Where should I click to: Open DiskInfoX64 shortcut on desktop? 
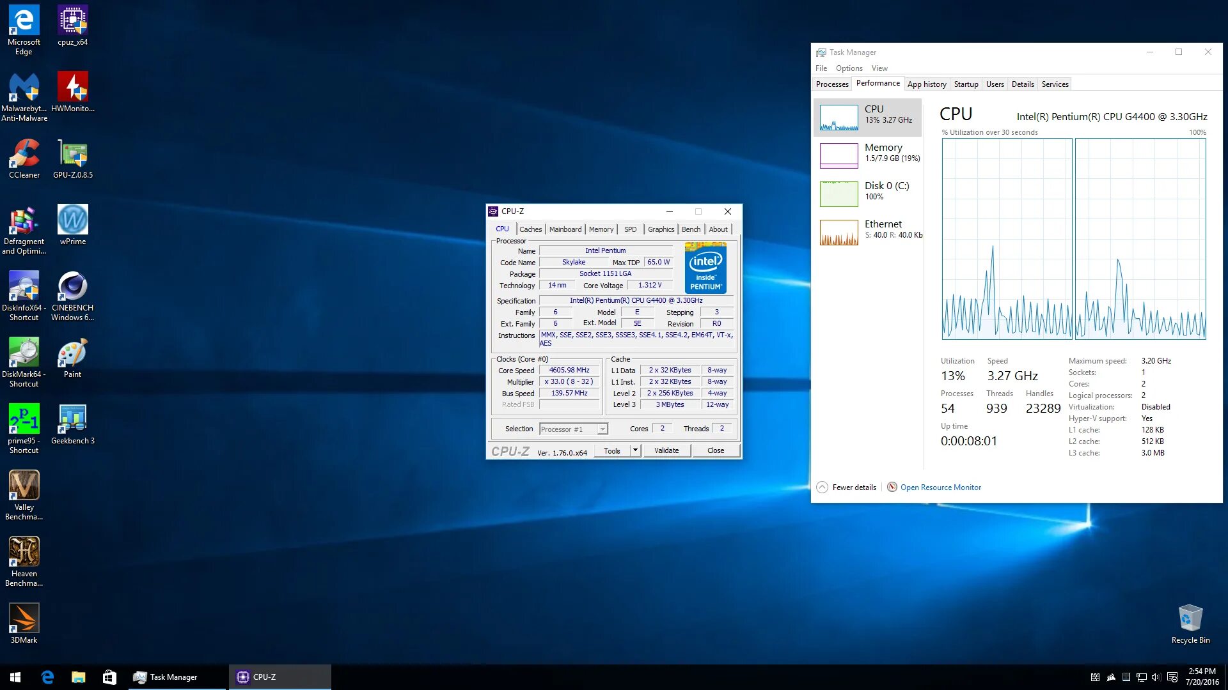tap(24, 296)
